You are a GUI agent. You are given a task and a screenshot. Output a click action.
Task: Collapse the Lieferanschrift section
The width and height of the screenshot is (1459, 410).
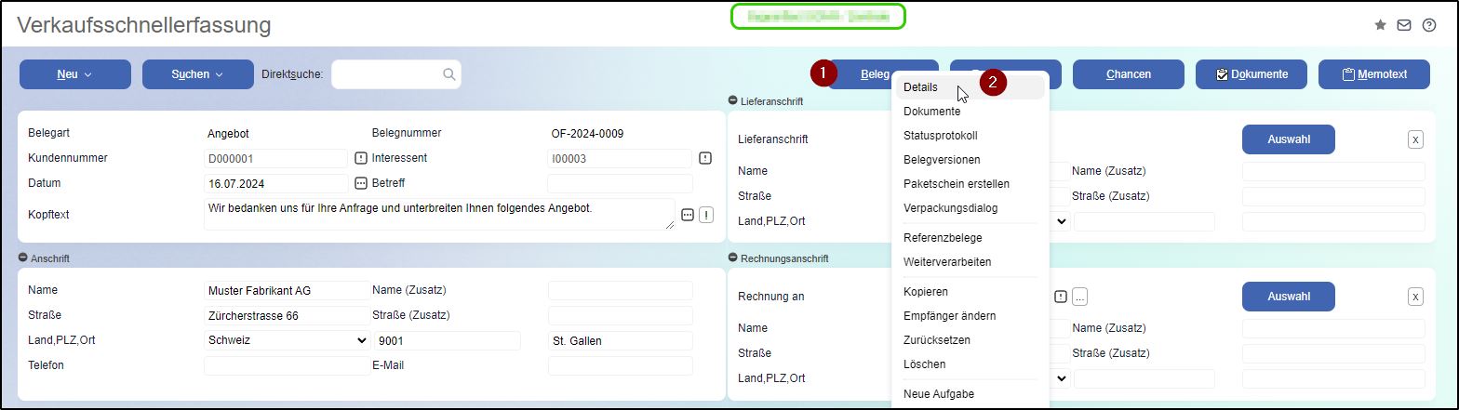733,100
